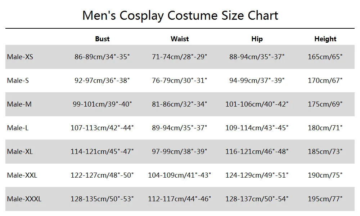
Task: Click the Hip column header
Action: (257, 39)
